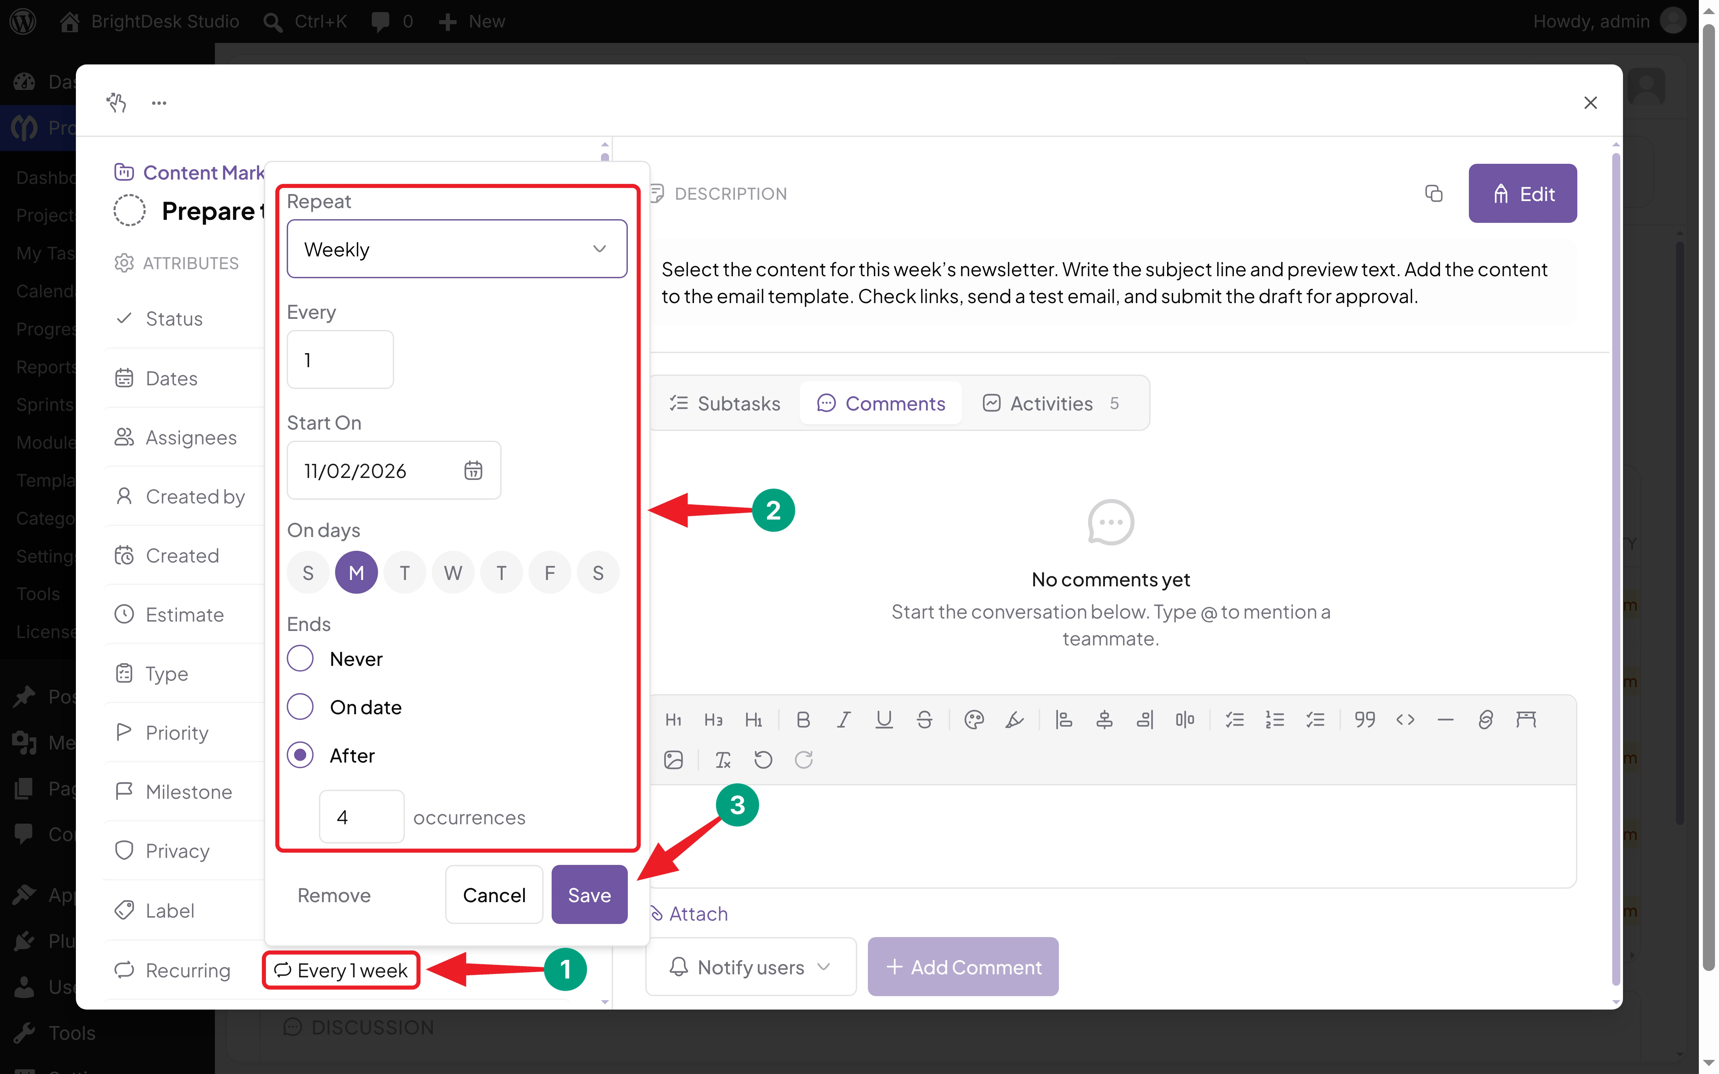Click the Bold formatting icon
Screen dimensions: 1719x1074
point(803,720)
